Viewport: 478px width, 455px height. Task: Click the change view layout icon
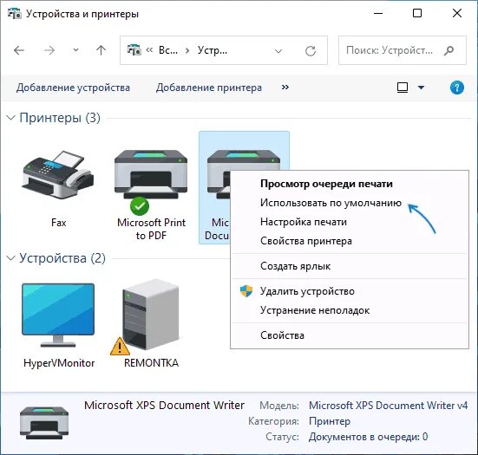(403, 88)
